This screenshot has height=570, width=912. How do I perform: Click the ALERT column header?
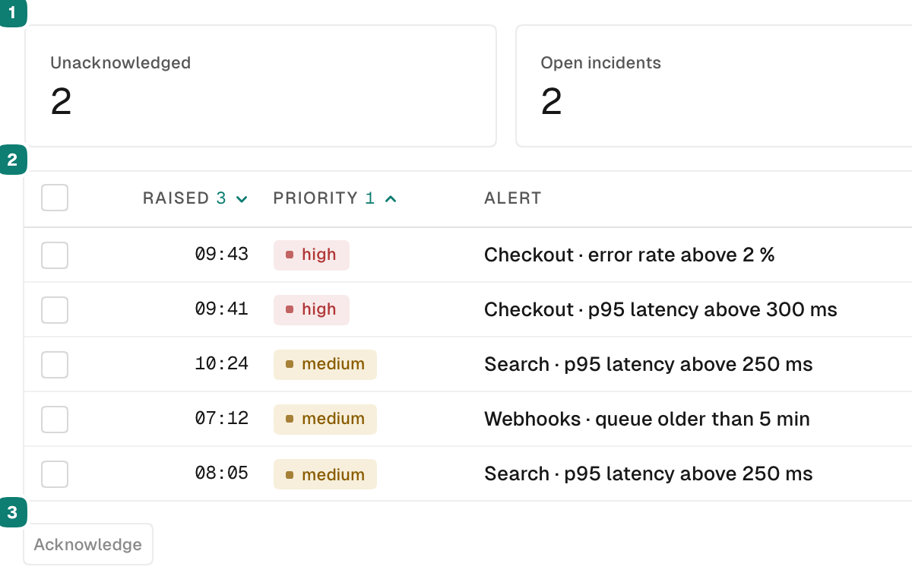(x=513, y=198)
